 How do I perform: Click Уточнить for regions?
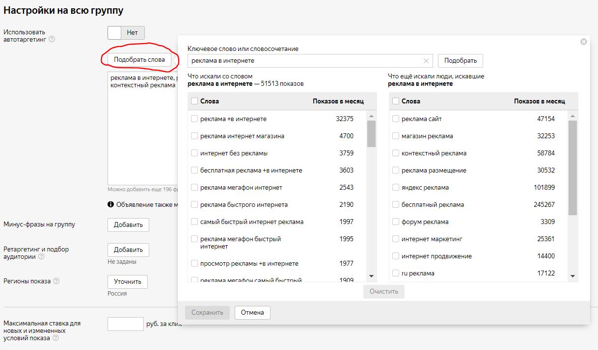coord(127,282)
